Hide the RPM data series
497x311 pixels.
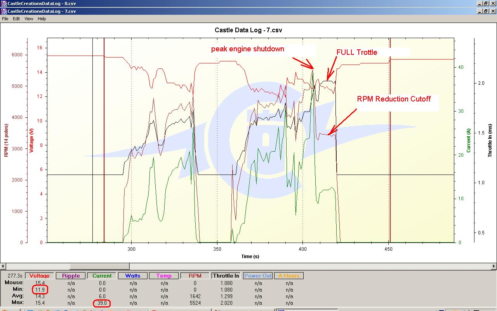(195, 276)
